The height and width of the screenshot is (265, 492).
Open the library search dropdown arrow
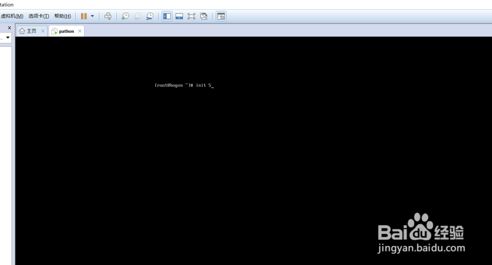[8, 38]
